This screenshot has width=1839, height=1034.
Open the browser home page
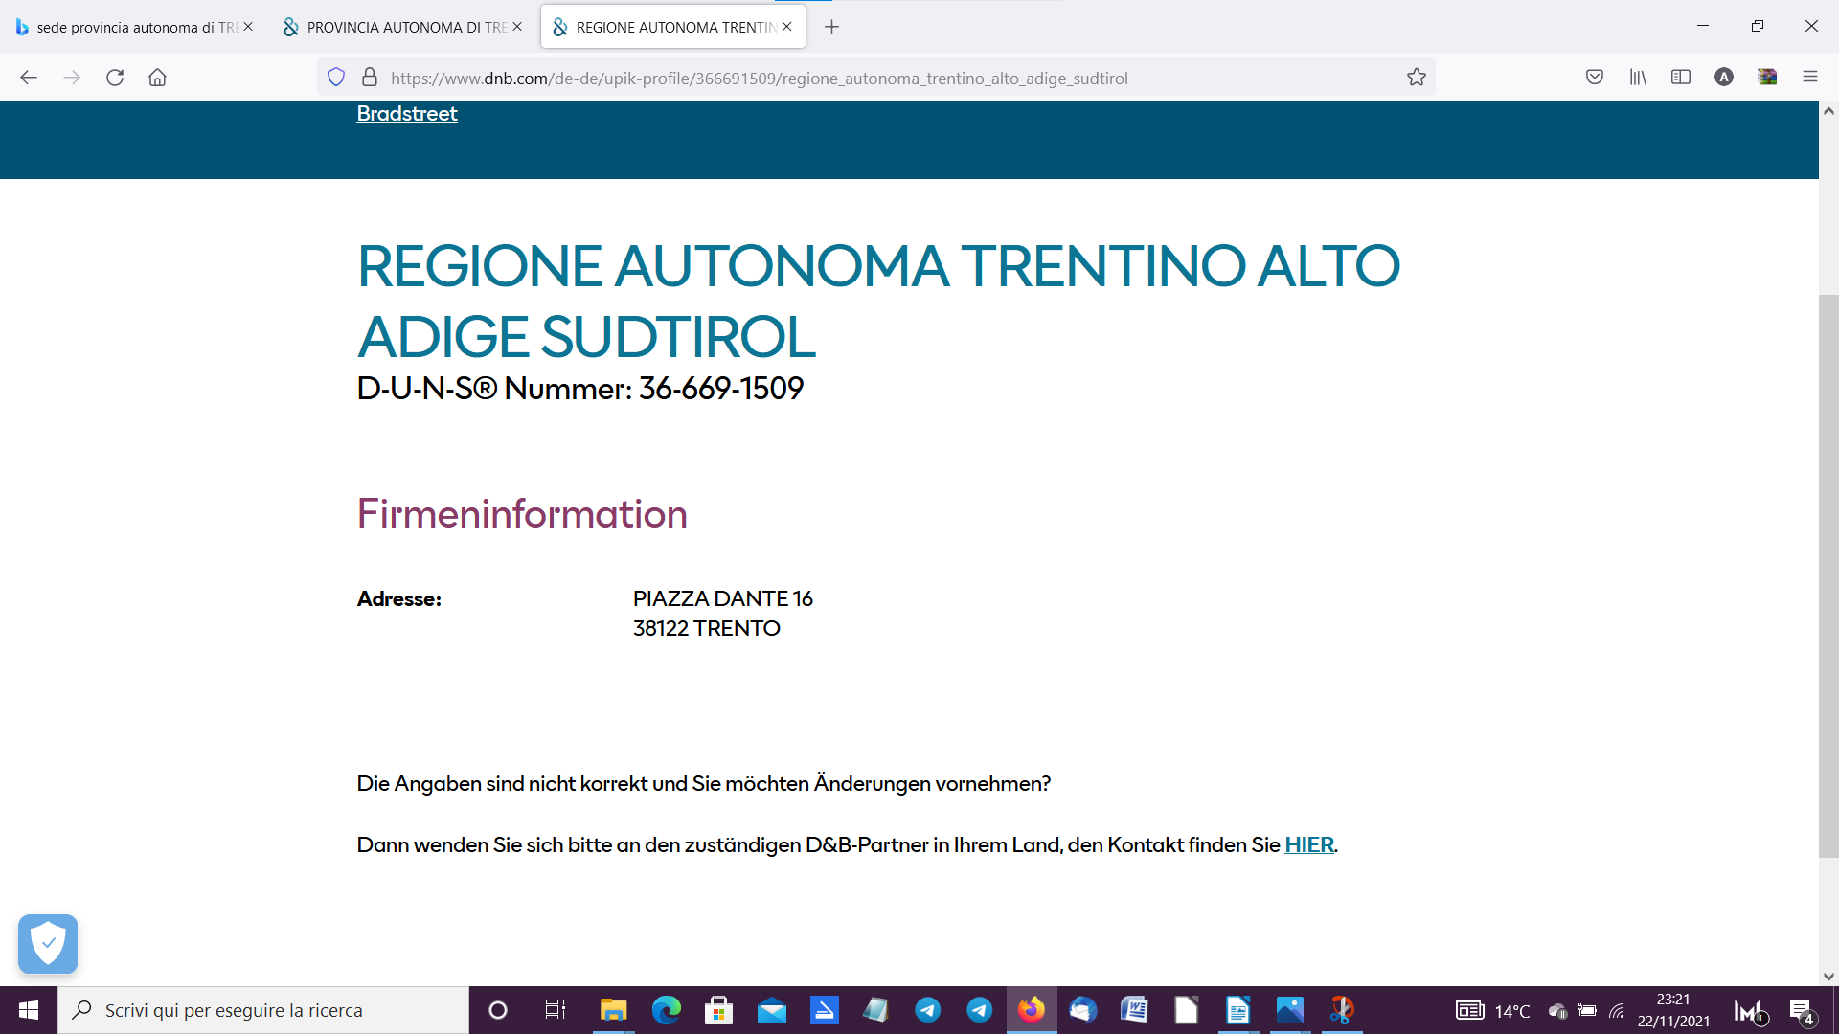point(158,78)
